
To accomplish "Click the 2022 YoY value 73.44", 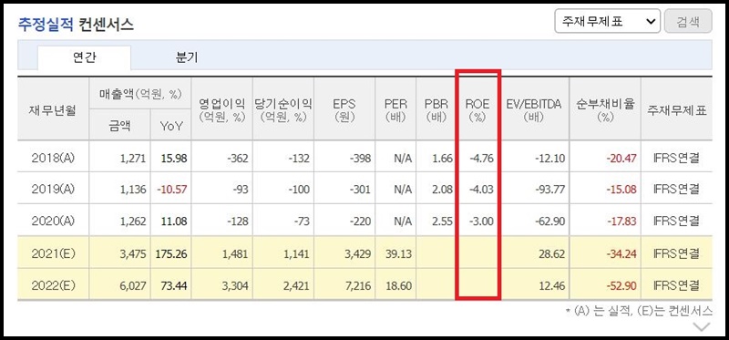I will (x=174, y=285).
